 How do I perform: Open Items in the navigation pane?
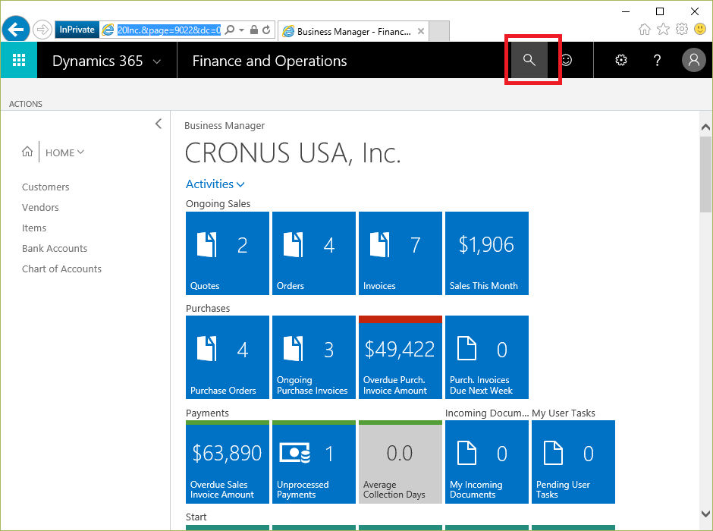(x=34, y=228)
